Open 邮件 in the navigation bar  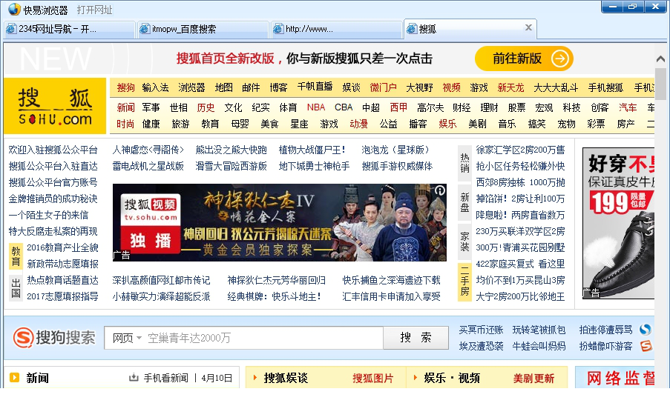click(x=251, y=88)
